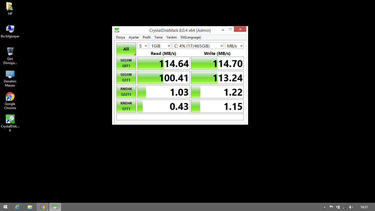The width and height of the screenshot is (375, 211).
Task: Open the Windows Start button
Action: (x=5, y=207)
